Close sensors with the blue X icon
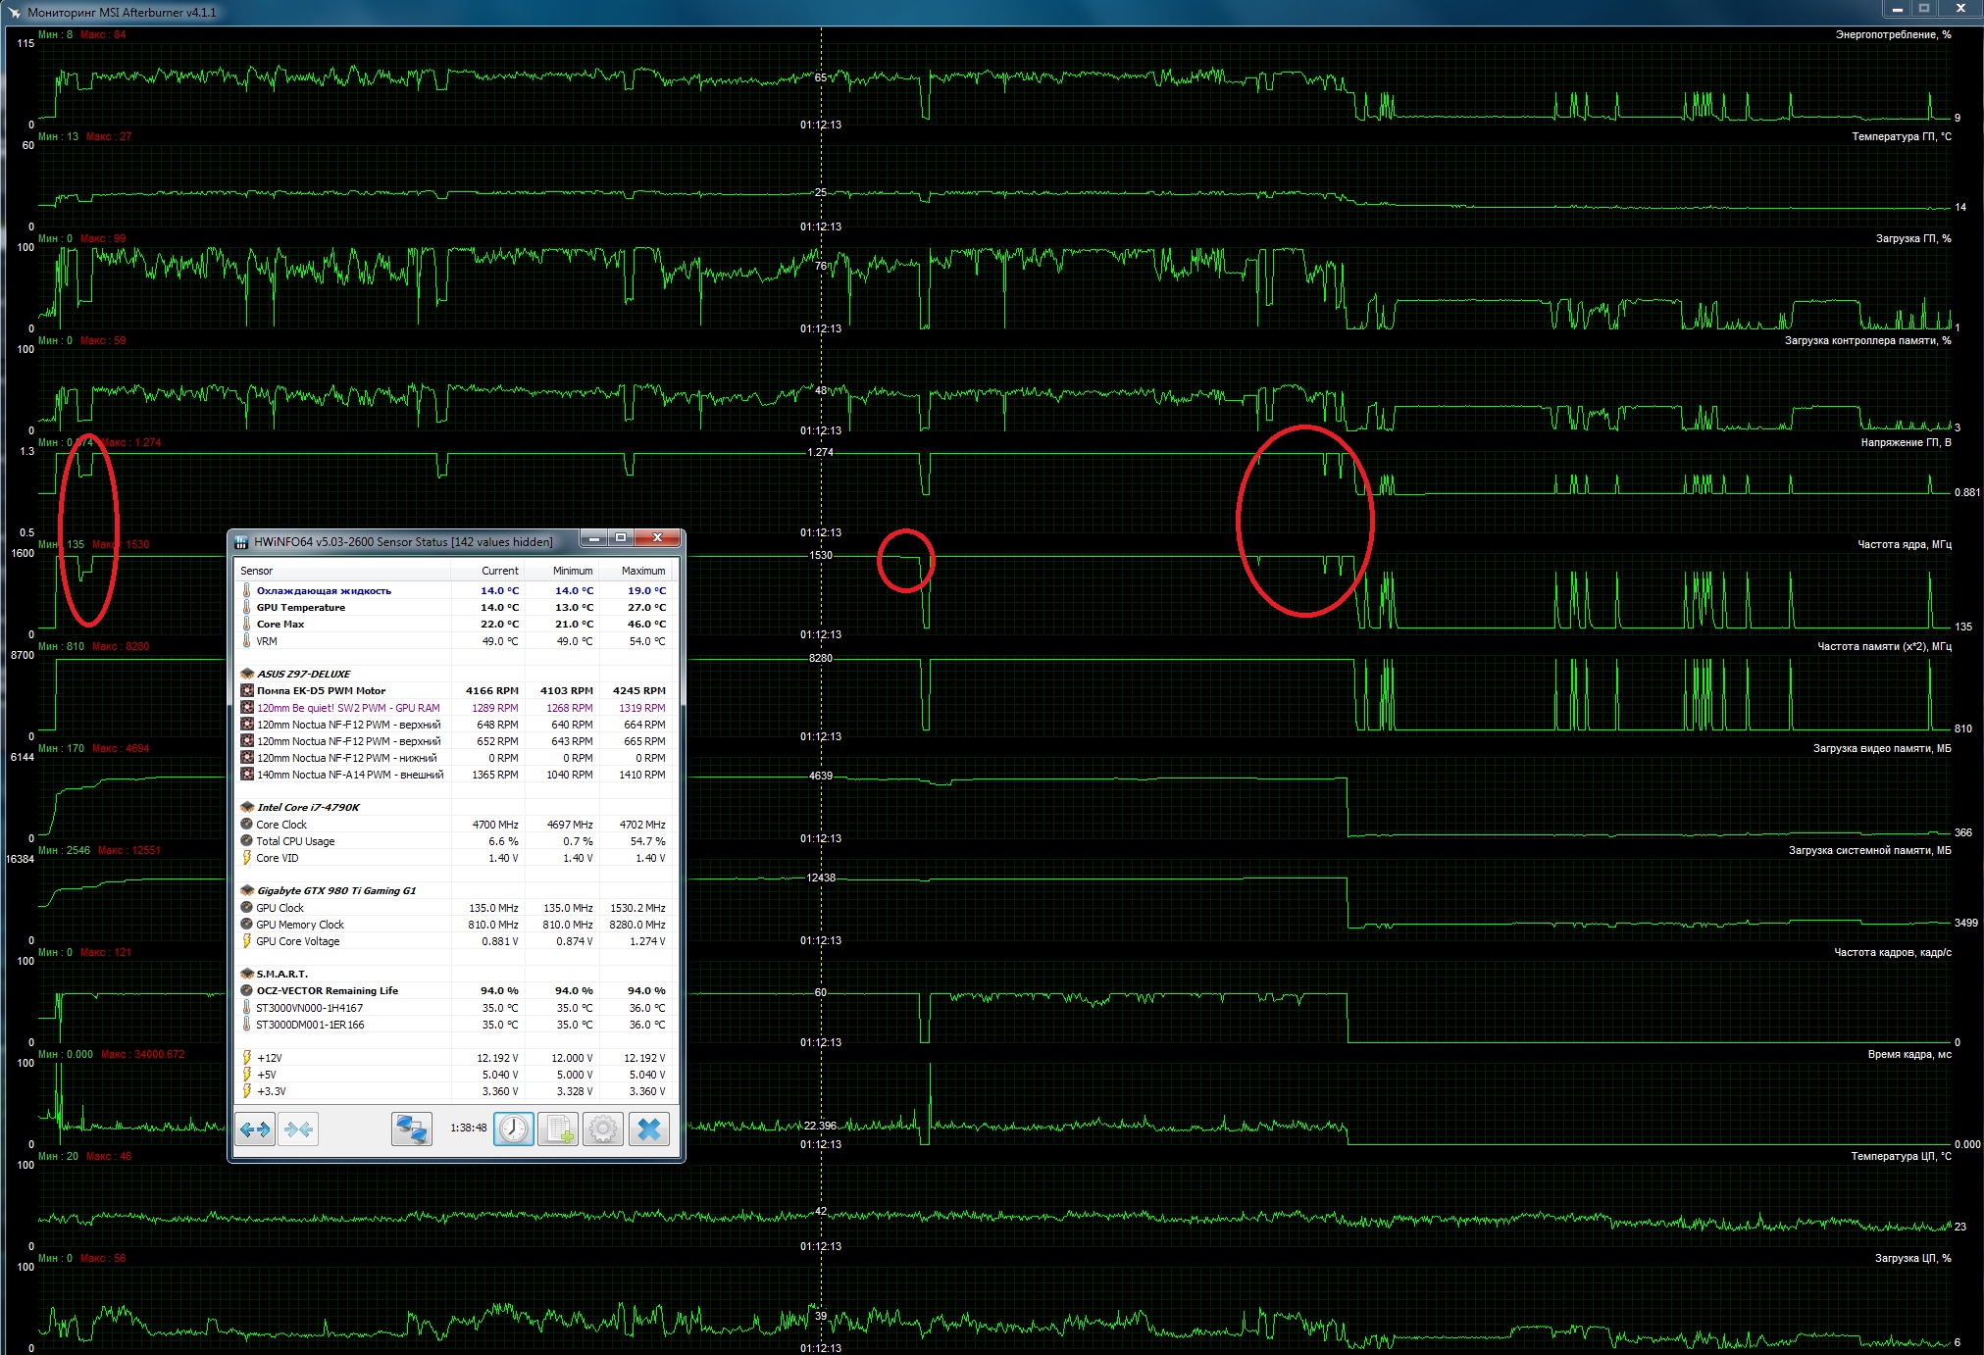 [648, 1129]
